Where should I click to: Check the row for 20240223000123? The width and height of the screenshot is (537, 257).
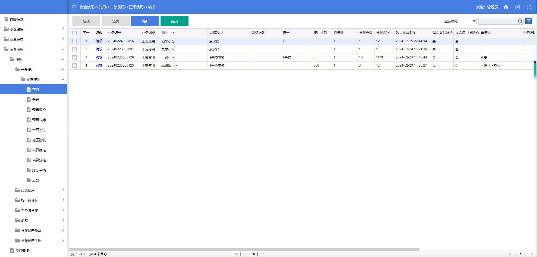point(74,65)
